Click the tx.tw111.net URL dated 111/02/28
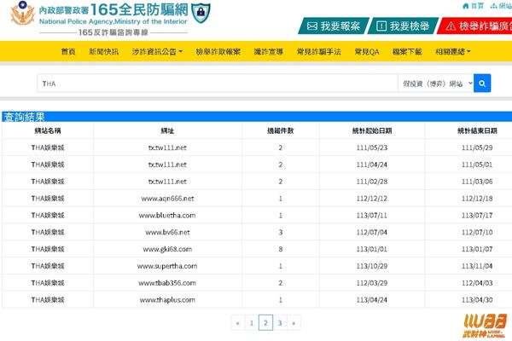 167,182
